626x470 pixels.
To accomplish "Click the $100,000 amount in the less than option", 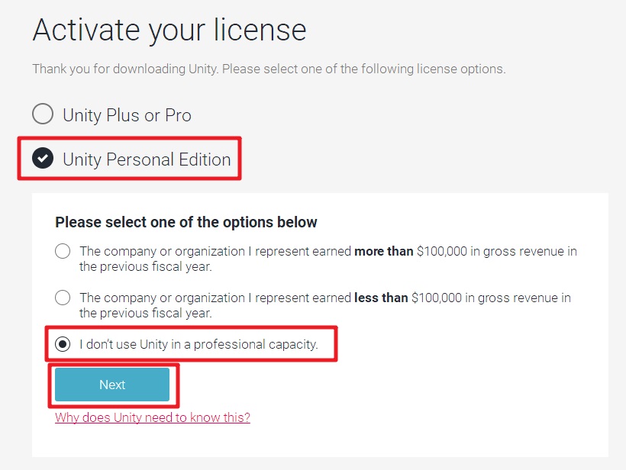I will click(437, 298).
